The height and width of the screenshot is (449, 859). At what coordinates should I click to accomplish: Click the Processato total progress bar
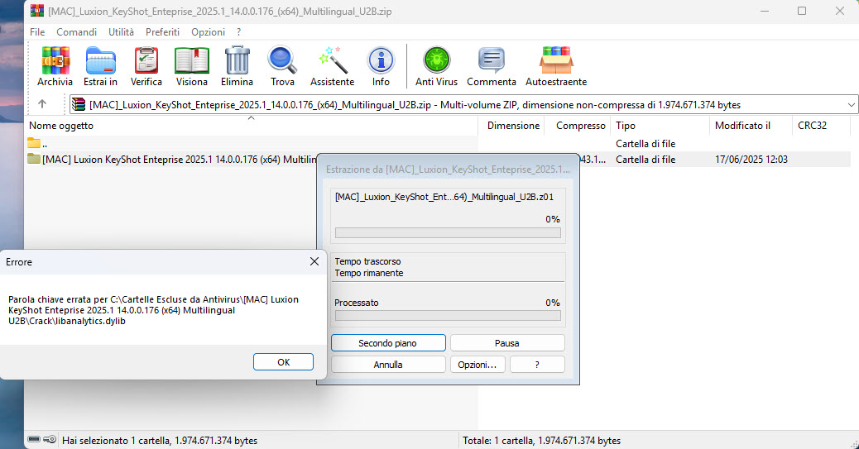448,315
